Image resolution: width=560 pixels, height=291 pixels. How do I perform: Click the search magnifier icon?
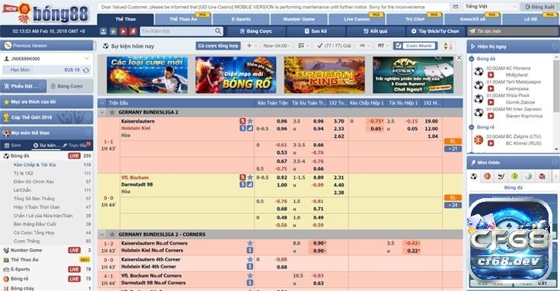218,31
